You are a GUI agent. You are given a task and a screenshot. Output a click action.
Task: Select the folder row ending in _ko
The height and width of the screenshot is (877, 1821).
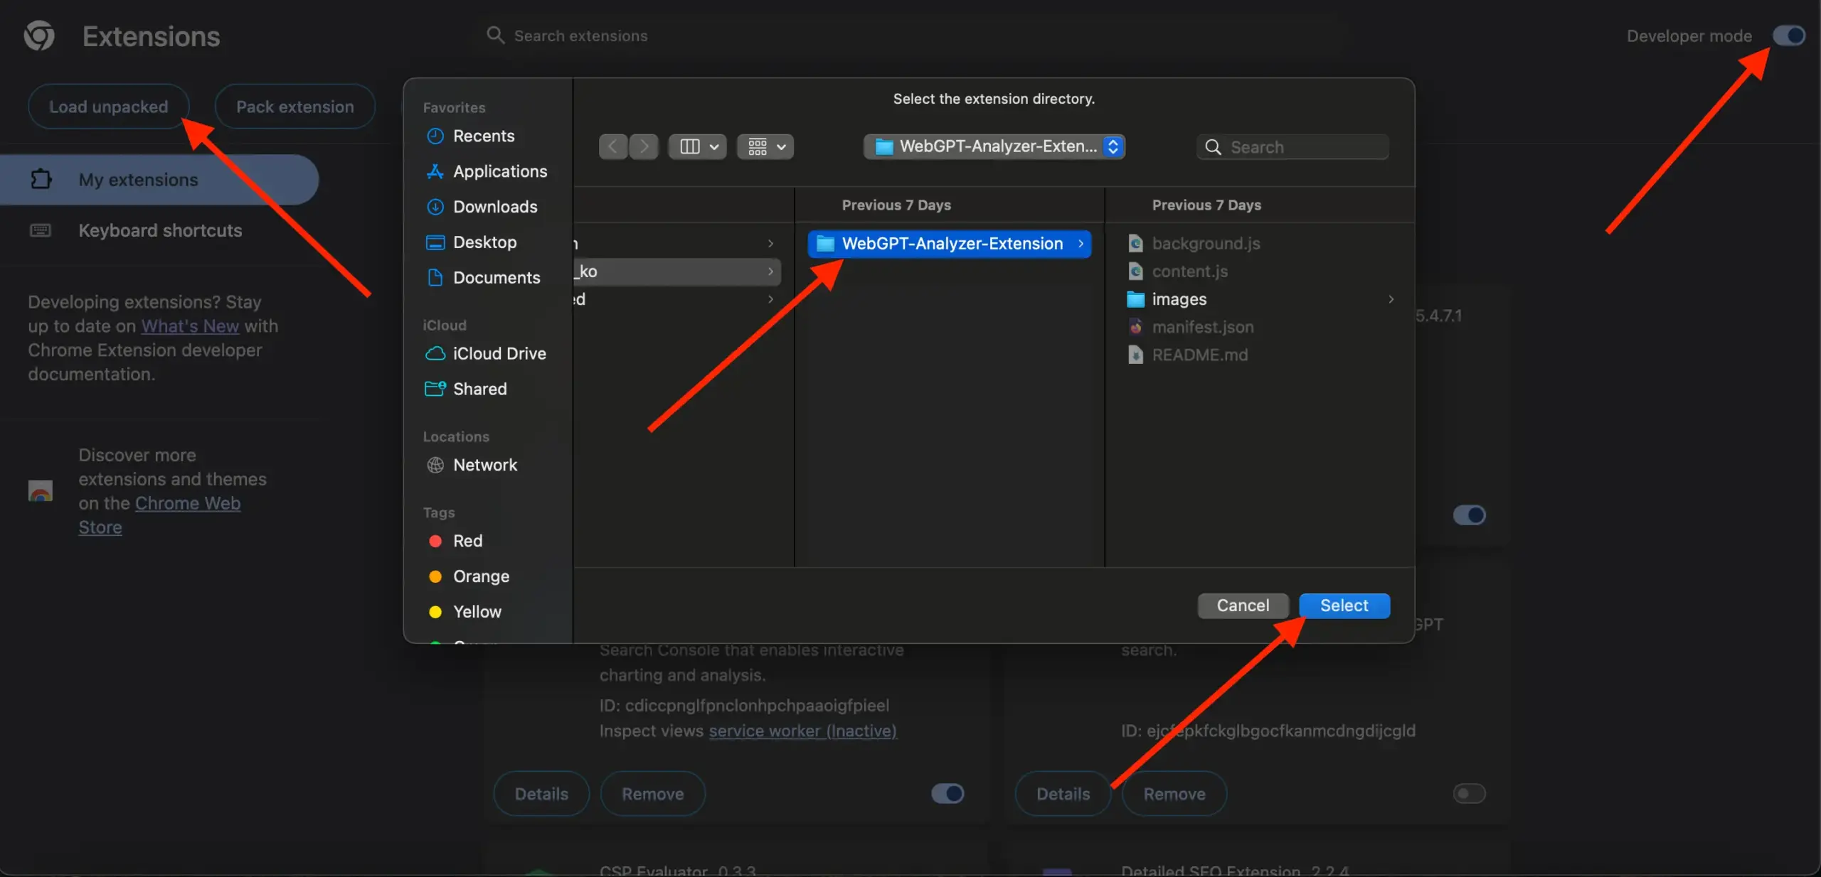coord(676,271)
